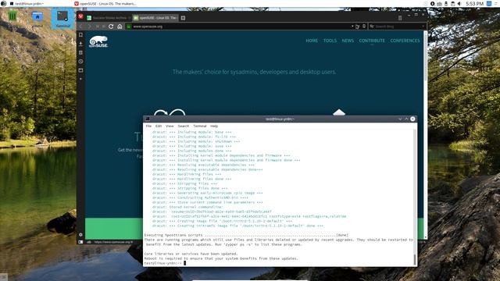Open the clipboard manager tray icon
Image resolution: width=500 pixels, height=281 pixels.
click(x=452, y=3)
